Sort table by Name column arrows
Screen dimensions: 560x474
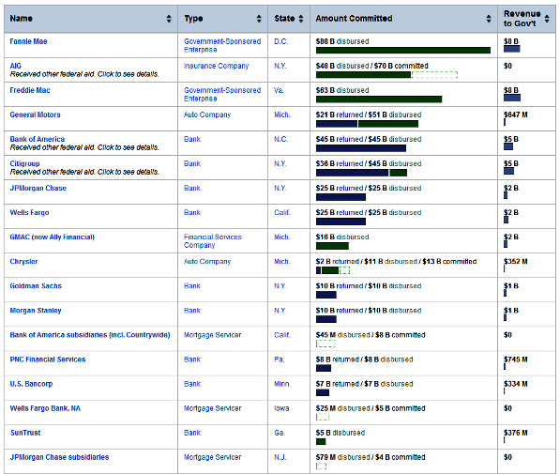coord(169,19)
